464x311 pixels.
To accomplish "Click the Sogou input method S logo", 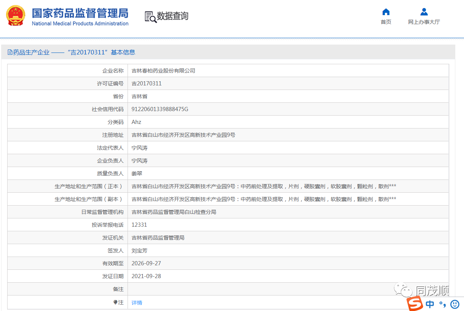I will pos(415,304).
